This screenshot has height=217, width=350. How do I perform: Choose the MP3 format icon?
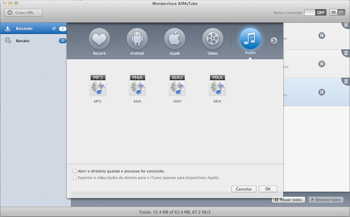click(x=98, y=85)
